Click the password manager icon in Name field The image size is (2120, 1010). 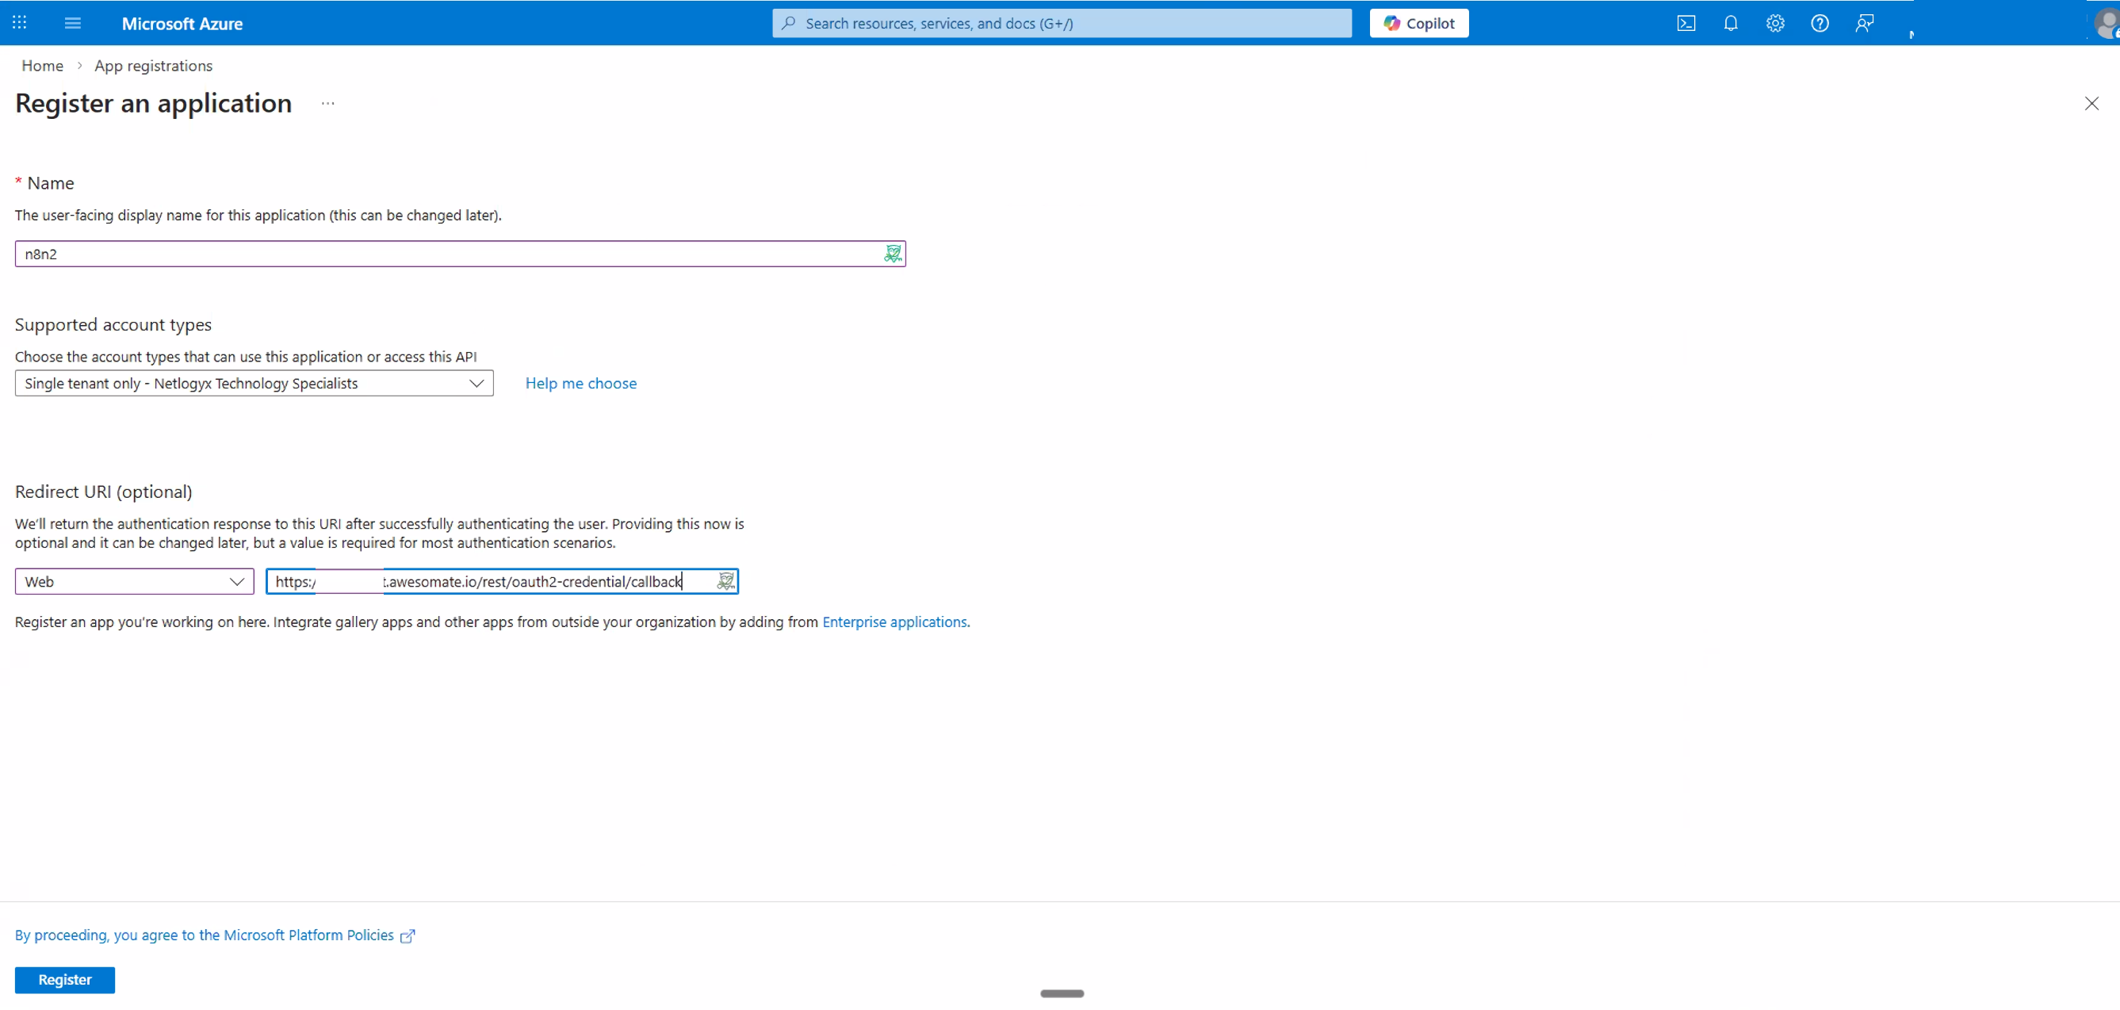click(892, 253)
